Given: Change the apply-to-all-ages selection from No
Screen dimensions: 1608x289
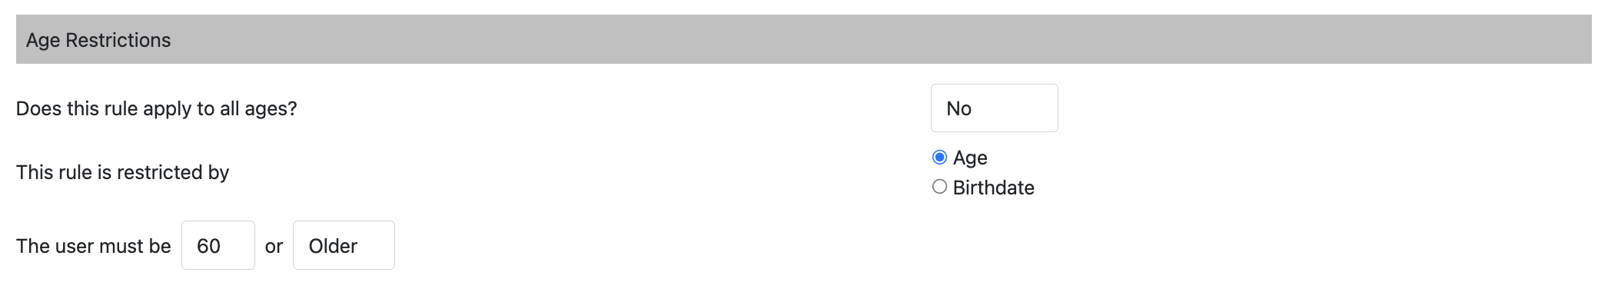Looking at the screenshot, I should [x=994, y=108].
